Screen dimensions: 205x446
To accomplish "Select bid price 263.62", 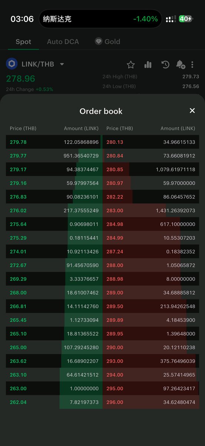I will pyautogui.click(x=18, y=361).
